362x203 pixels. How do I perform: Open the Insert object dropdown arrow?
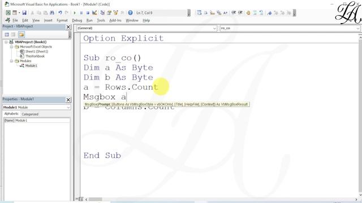(19, 13)
